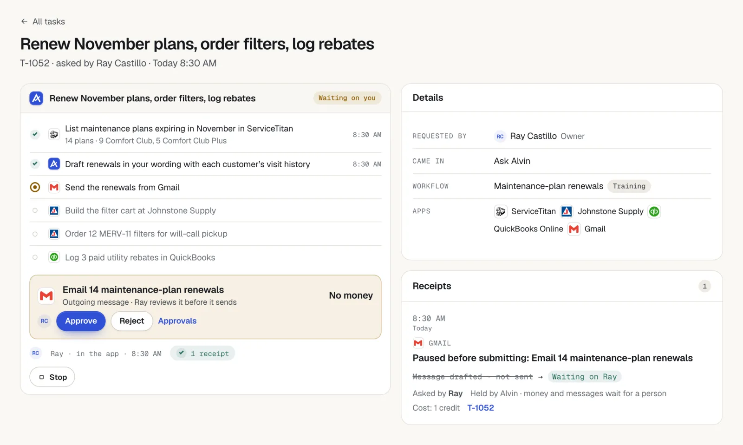Click the Waiting on you status badge
Screen dimensions: 743x445
pyautogui.click(x=347, y=98)
